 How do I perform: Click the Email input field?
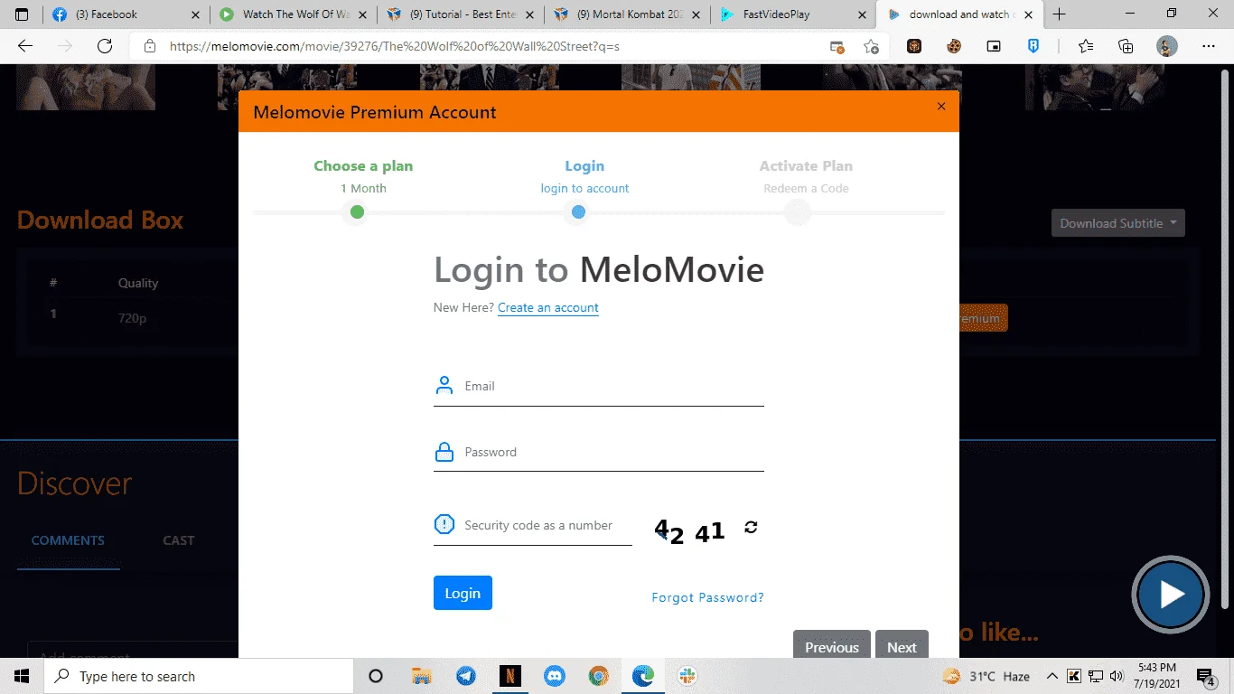pos(599,386)
